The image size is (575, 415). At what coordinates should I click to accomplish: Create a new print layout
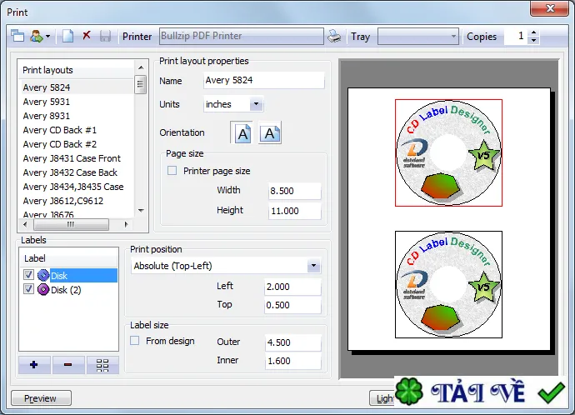(67, 36)
